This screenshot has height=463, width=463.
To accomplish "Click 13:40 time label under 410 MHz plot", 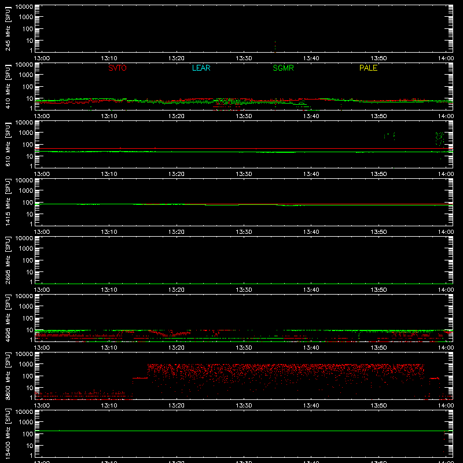I will click(x=311, y=116).
